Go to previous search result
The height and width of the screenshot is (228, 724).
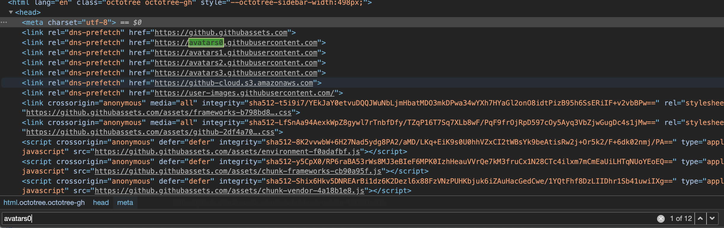click(700, 219)
